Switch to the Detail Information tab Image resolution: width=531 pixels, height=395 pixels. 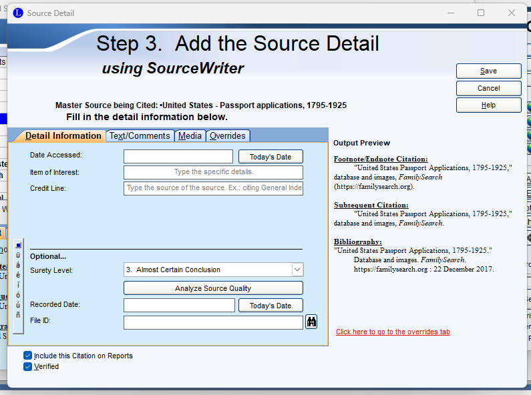[x=63, y=135]
